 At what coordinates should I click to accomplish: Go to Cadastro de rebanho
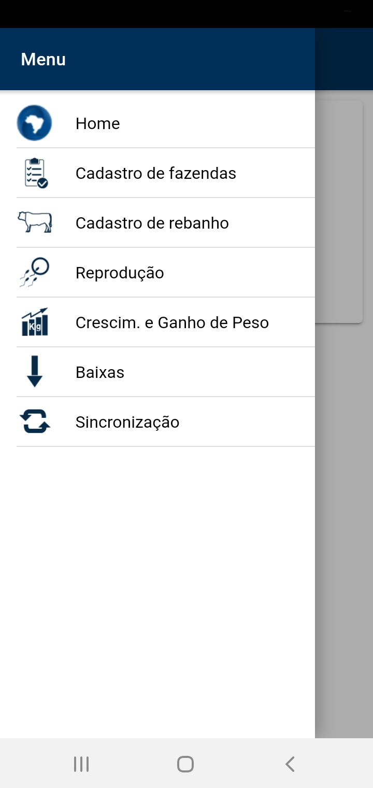click(x=166, y=223)
